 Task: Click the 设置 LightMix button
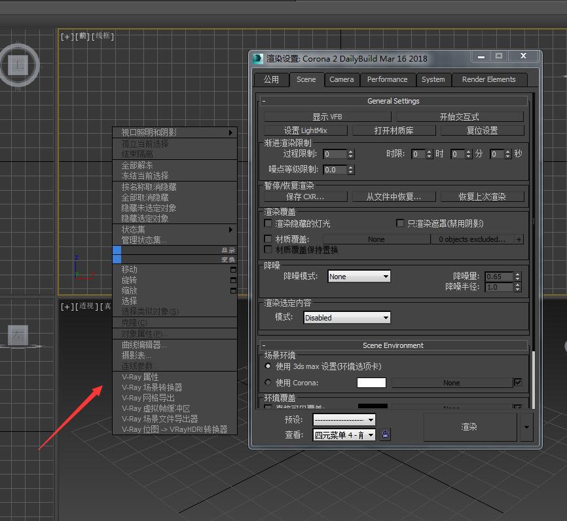[305, 130]
